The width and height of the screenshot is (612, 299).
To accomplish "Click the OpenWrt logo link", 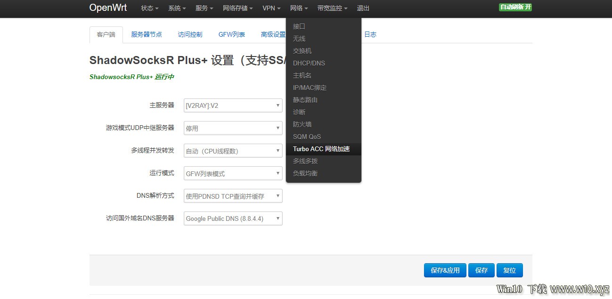I will click(x=108, y=8).
